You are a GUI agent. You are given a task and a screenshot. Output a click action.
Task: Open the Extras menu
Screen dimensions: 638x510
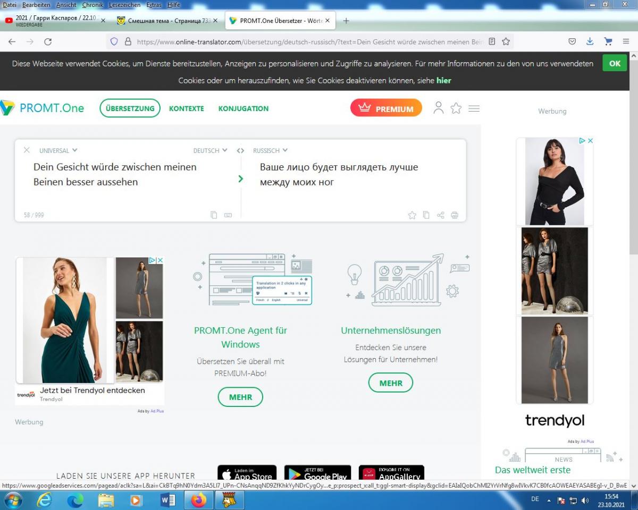(x=154, y=5)
